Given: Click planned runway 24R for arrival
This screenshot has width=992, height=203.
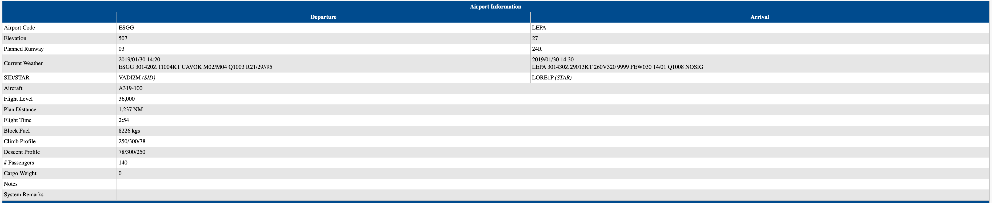Looking at the screenshot, I should pyautogui.click(x=537, y=49).
